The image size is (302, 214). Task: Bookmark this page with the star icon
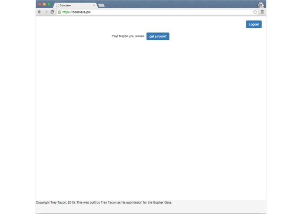click(x=255, y=12)
